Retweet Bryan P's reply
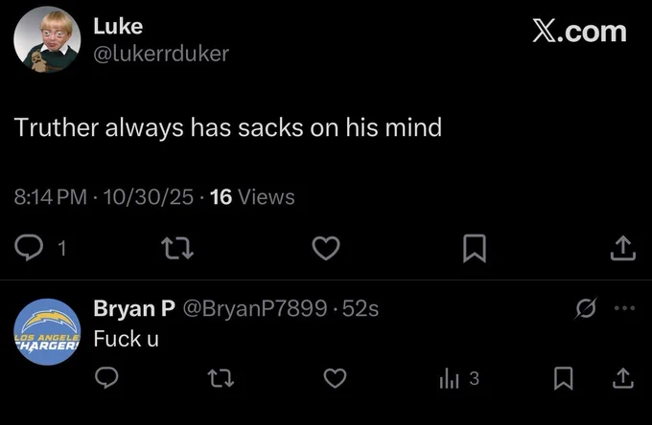Viewport: 652px width, 425px height. click(x=221, y=378)
